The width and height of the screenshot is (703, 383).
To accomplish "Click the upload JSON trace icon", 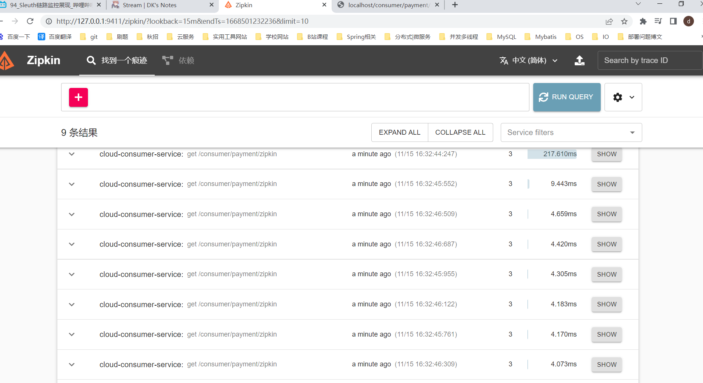I will [580, 60].
